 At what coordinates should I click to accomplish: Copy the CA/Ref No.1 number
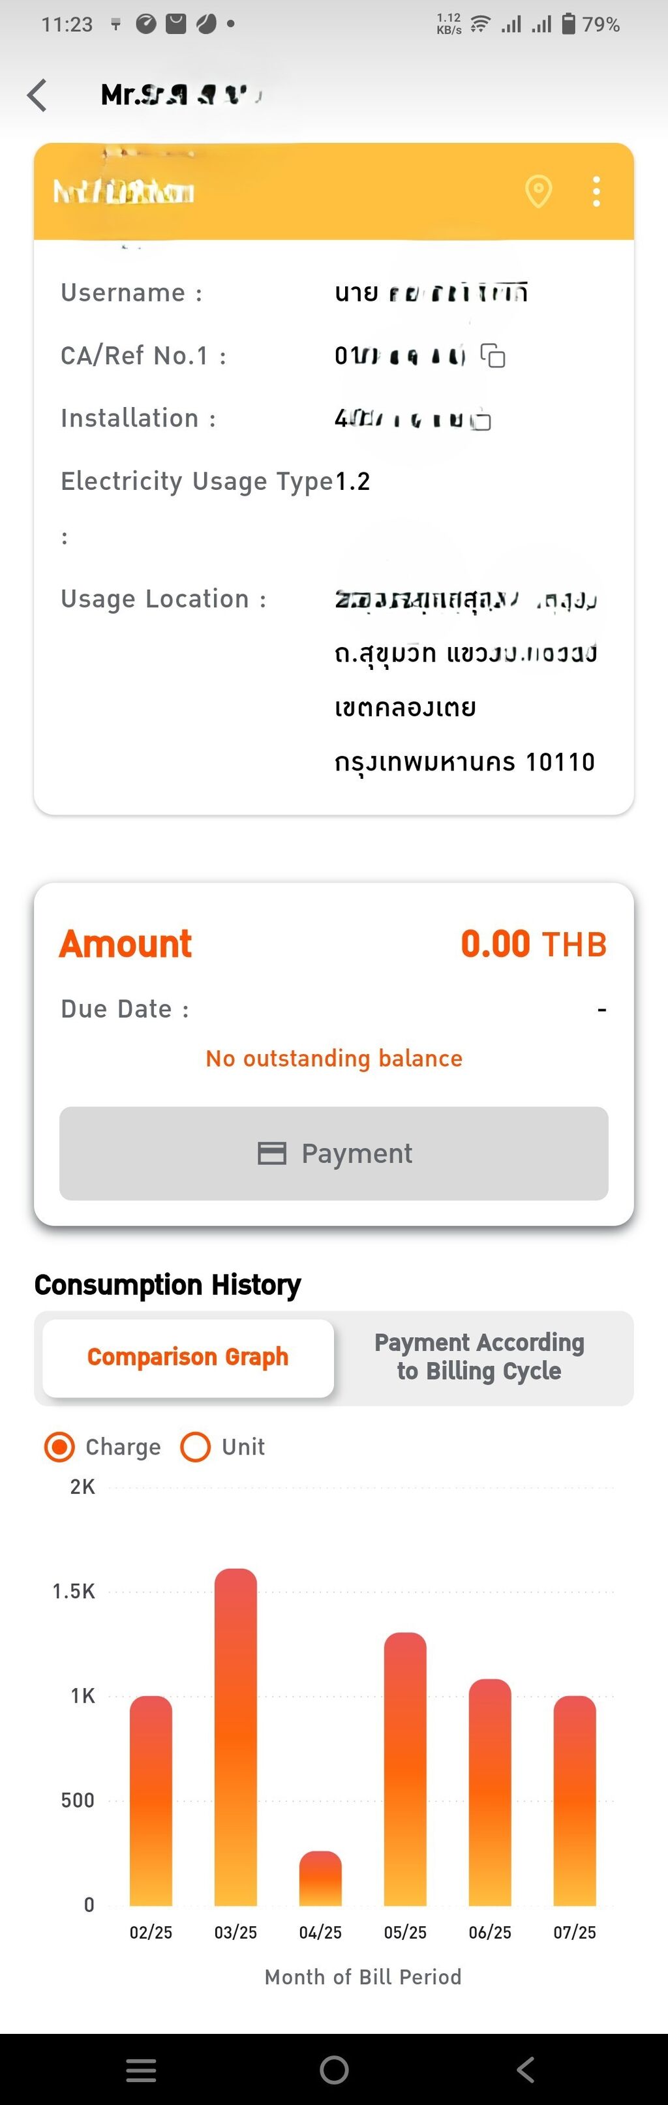[x=493, y=356]
